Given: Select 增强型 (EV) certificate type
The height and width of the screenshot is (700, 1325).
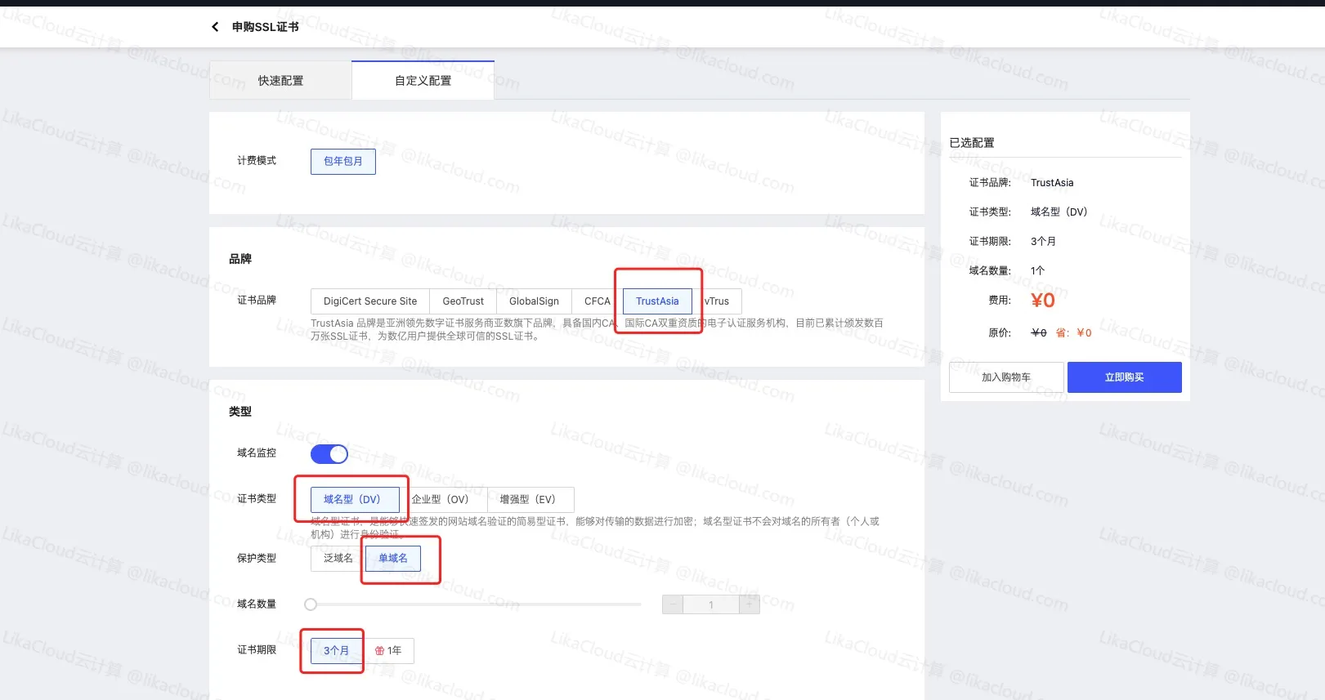Looking at the screenshot, I should [x=528, y=499].
